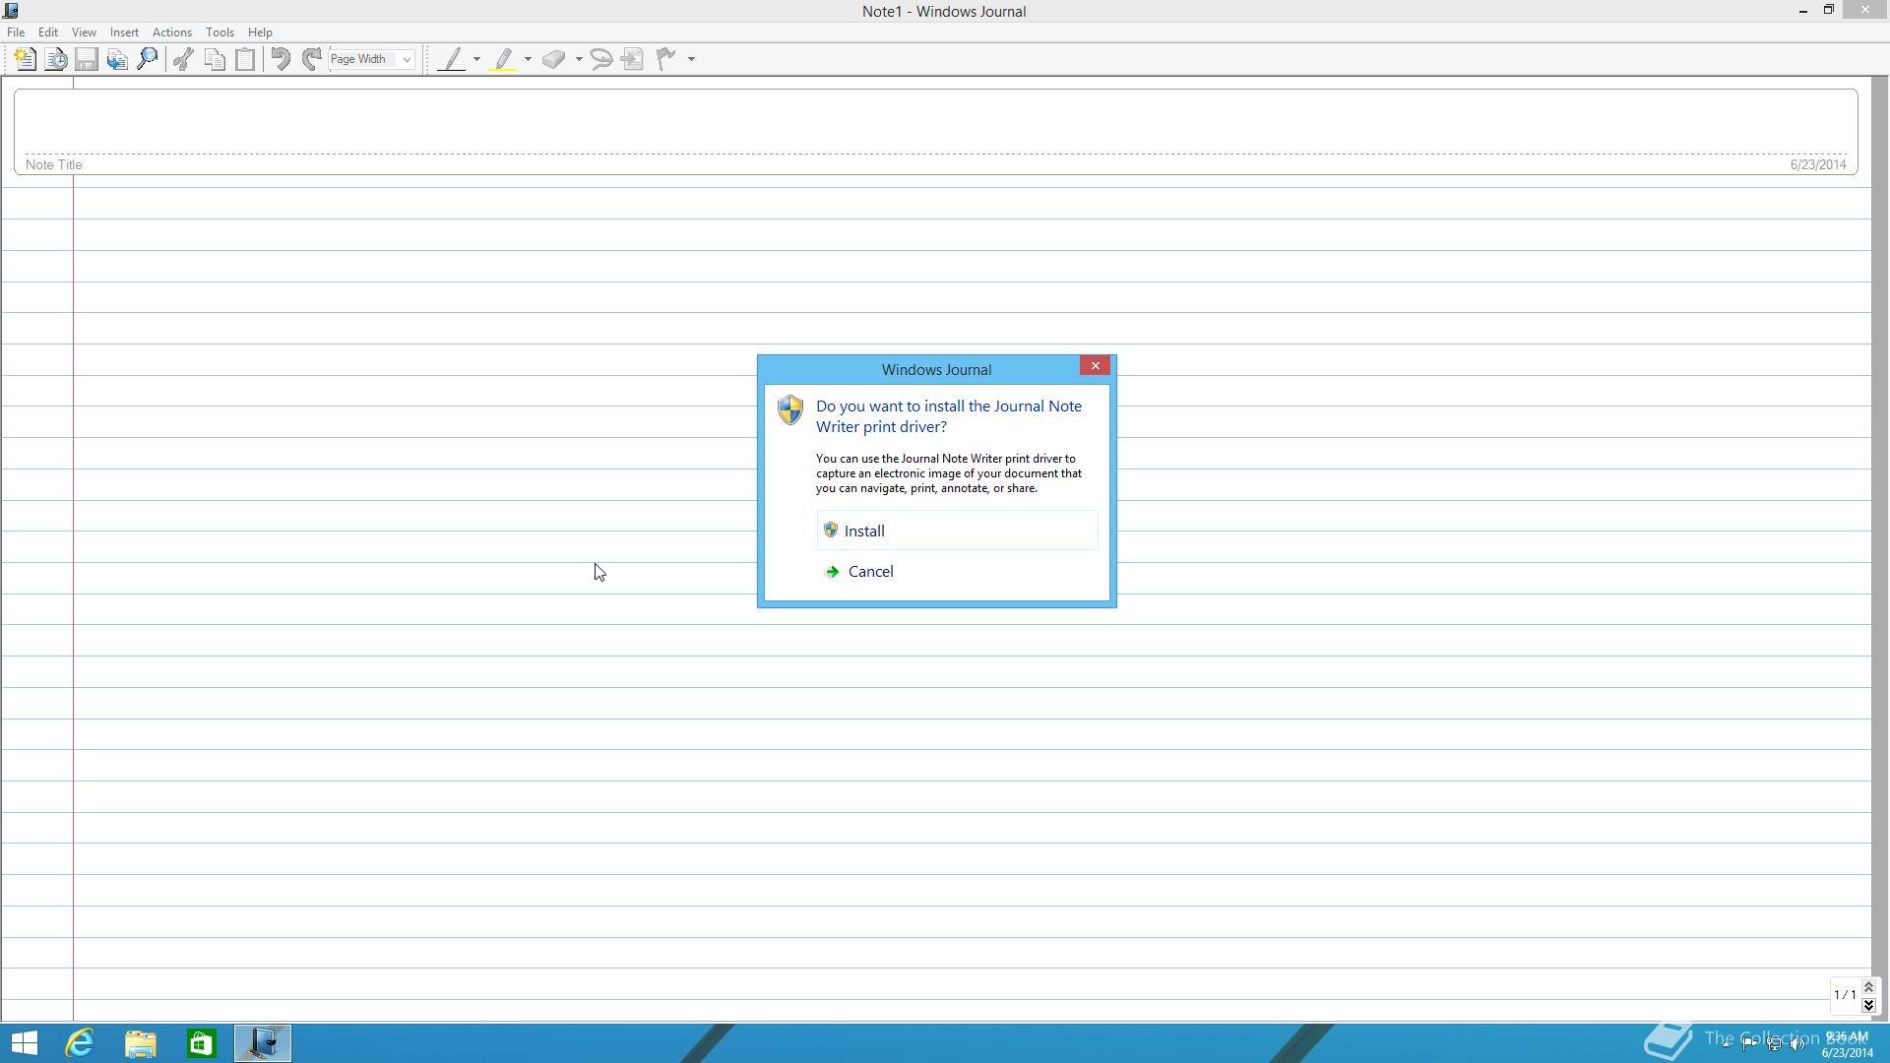Click the Windows Start button
The width and height of the screenshot is (1890, 1063).
[x=24, y=1043]
